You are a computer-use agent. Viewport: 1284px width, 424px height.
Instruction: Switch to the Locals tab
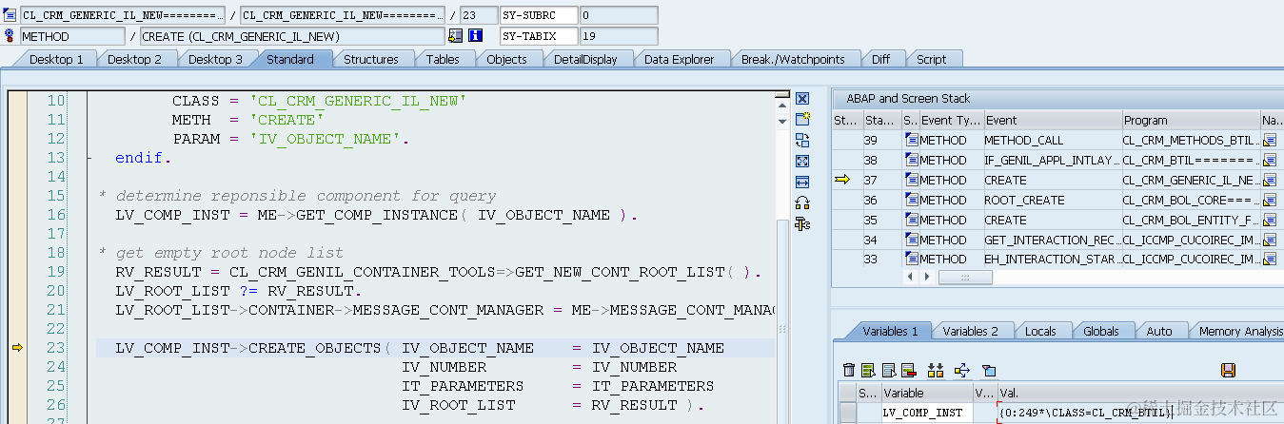tap(1040, 331)
